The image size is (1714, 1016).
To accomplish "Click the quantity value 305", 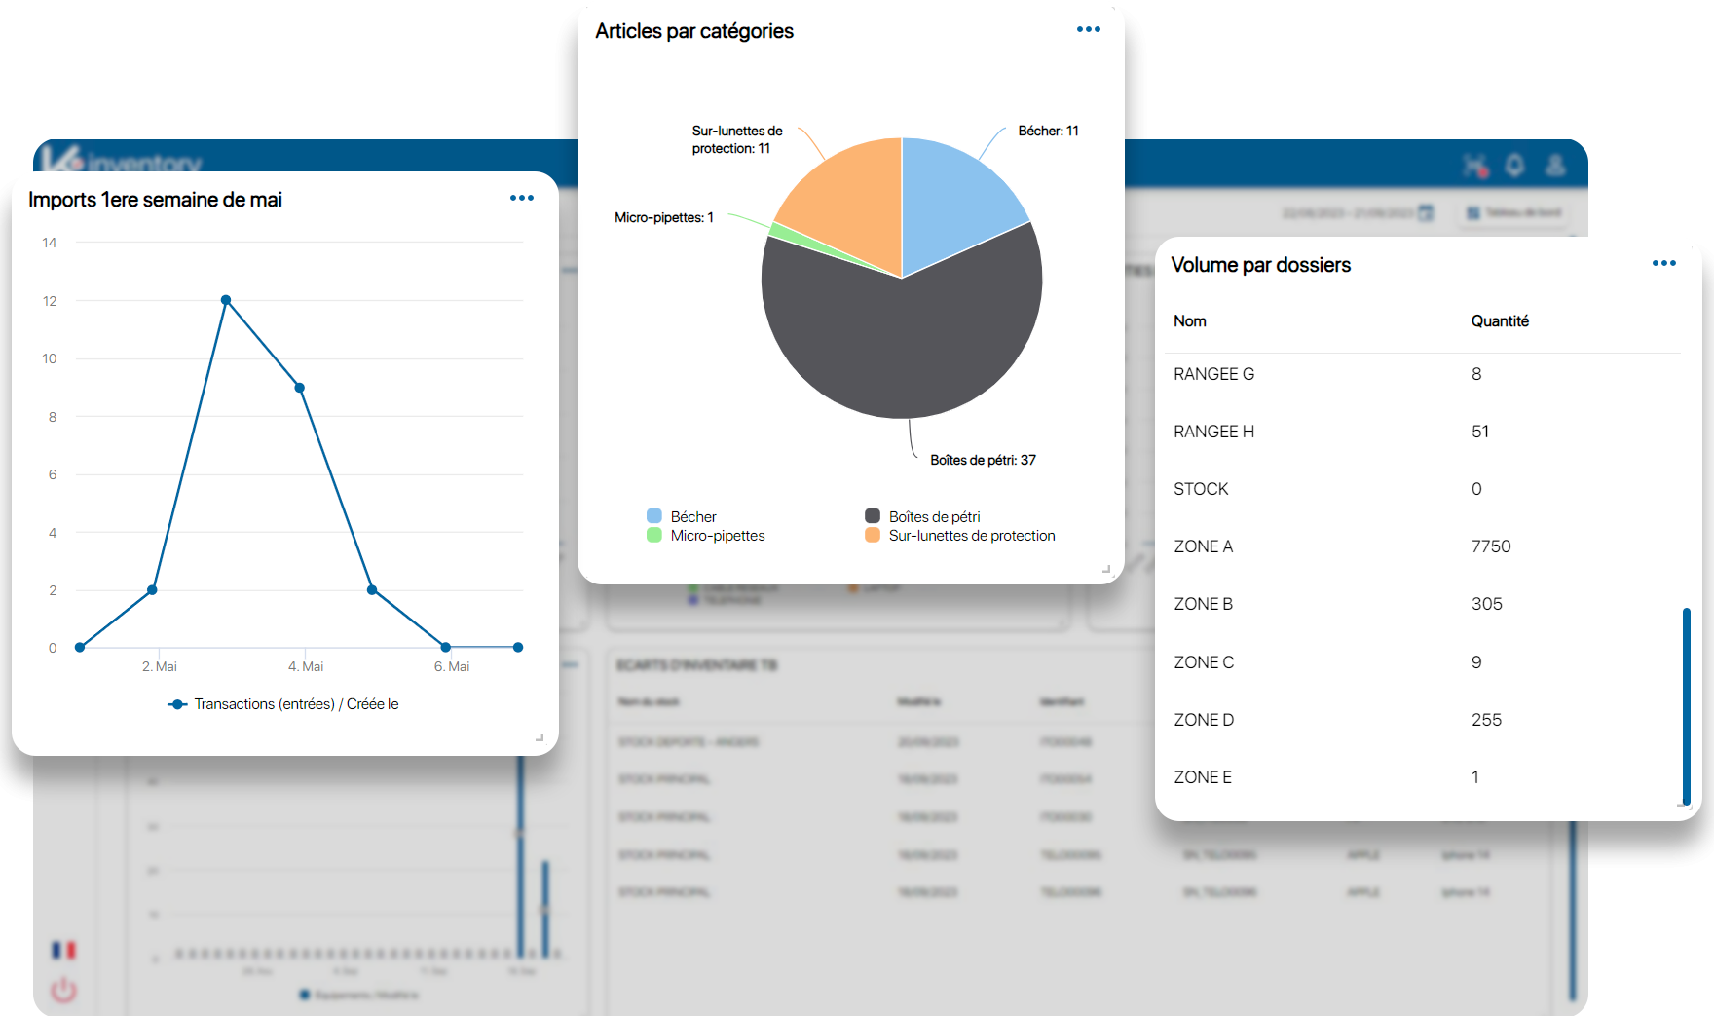I will point(1487,604).
